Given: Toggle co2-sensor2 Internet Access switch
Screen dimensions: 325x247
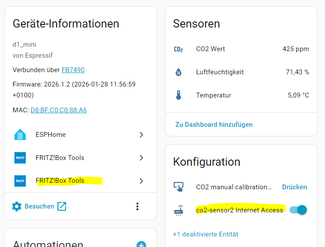Looking at the screenshot, I should tap(299, 210).
